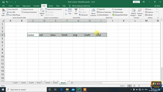Image resolution: width=163 pixels, height=92 pixels.
Task: Switch to the Review tab
Action: tap(51, 6)
